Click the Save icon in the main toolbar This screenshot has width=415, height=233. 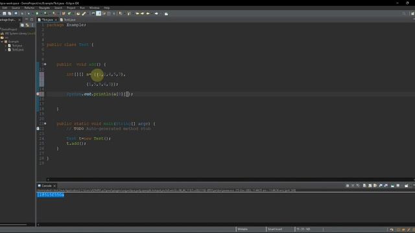click(5, 14)
